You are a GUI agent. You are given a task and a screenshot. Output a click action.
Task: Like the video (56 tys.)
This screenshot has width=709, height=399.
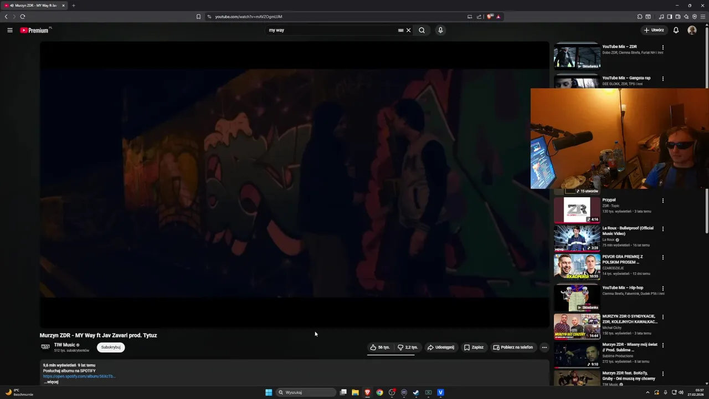point(380,347)
